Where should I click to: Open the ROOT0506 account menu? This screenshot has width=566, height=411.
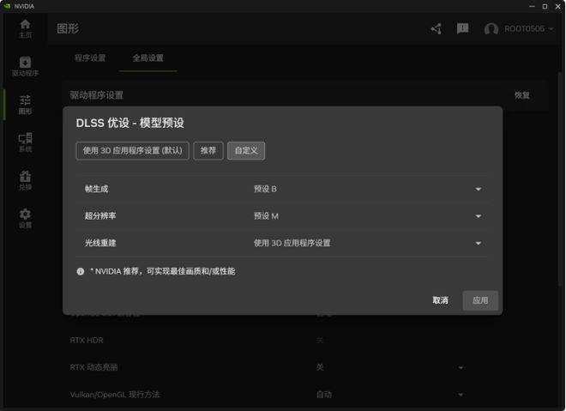coord(519,29)
